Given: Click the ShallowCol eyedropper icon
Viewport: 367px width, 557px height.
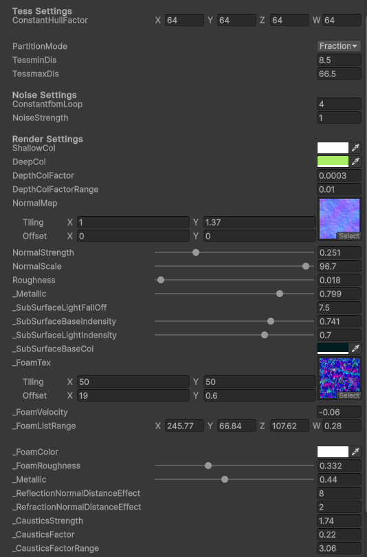Looking at the screenshot, I should [x=355, y=148].
